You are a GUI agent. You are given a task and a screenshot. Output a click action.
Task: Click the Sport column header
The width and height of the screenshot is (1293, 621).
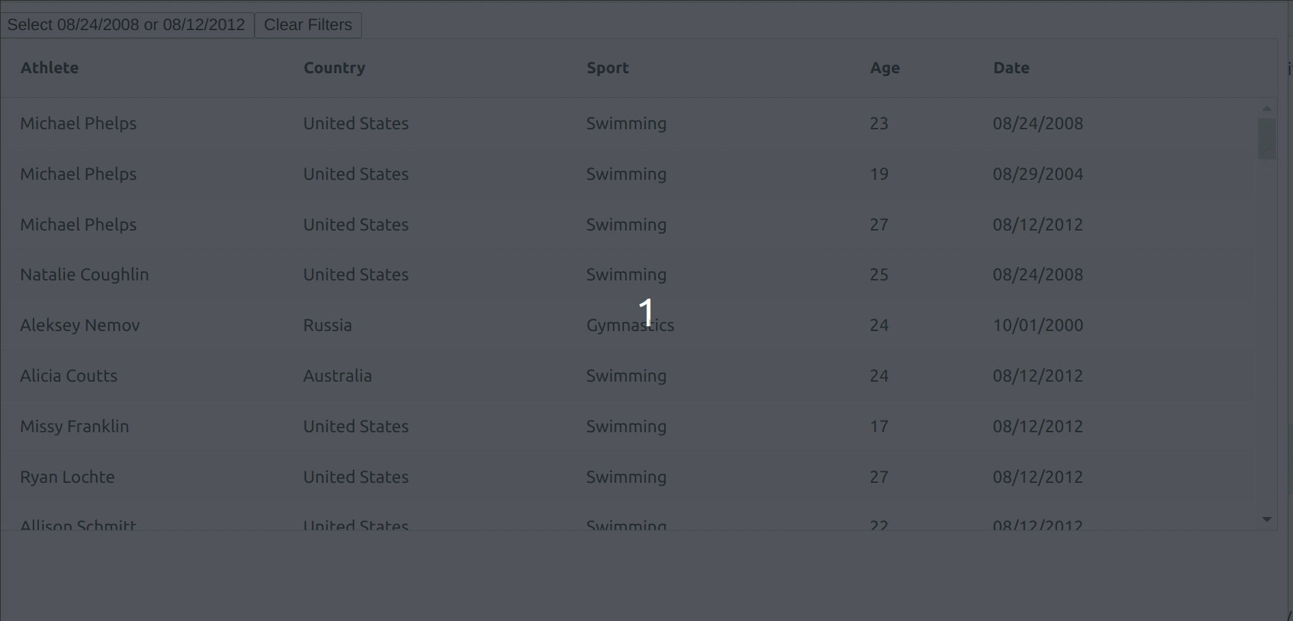[x=607, y=68]
